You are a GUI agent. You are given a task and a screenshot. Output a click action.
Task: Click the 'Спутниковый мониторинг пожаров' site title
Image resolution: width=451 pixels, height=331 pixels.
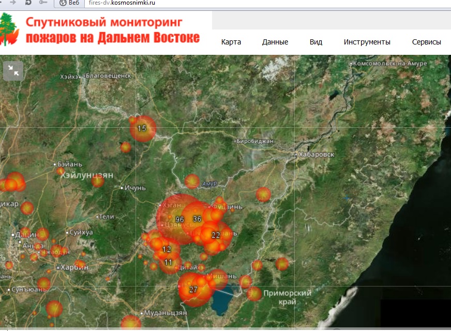tap(113, 31)
